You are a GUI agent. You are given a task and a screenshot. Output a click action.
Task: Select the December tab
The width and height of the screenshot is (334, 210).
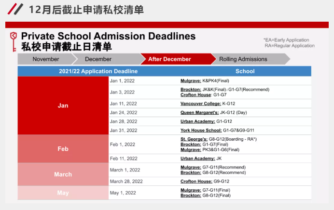98,59
